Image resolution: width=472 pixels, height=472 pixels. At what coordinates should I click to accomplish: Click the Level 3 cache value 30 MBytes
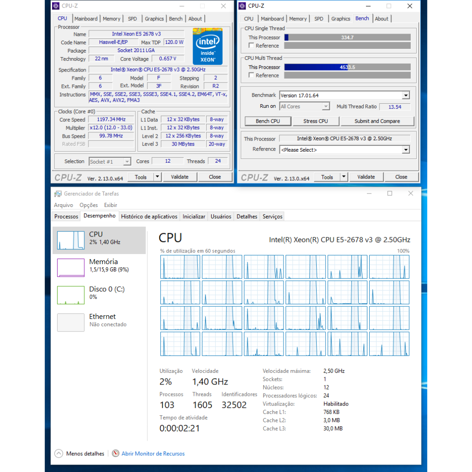pos(183,144)
